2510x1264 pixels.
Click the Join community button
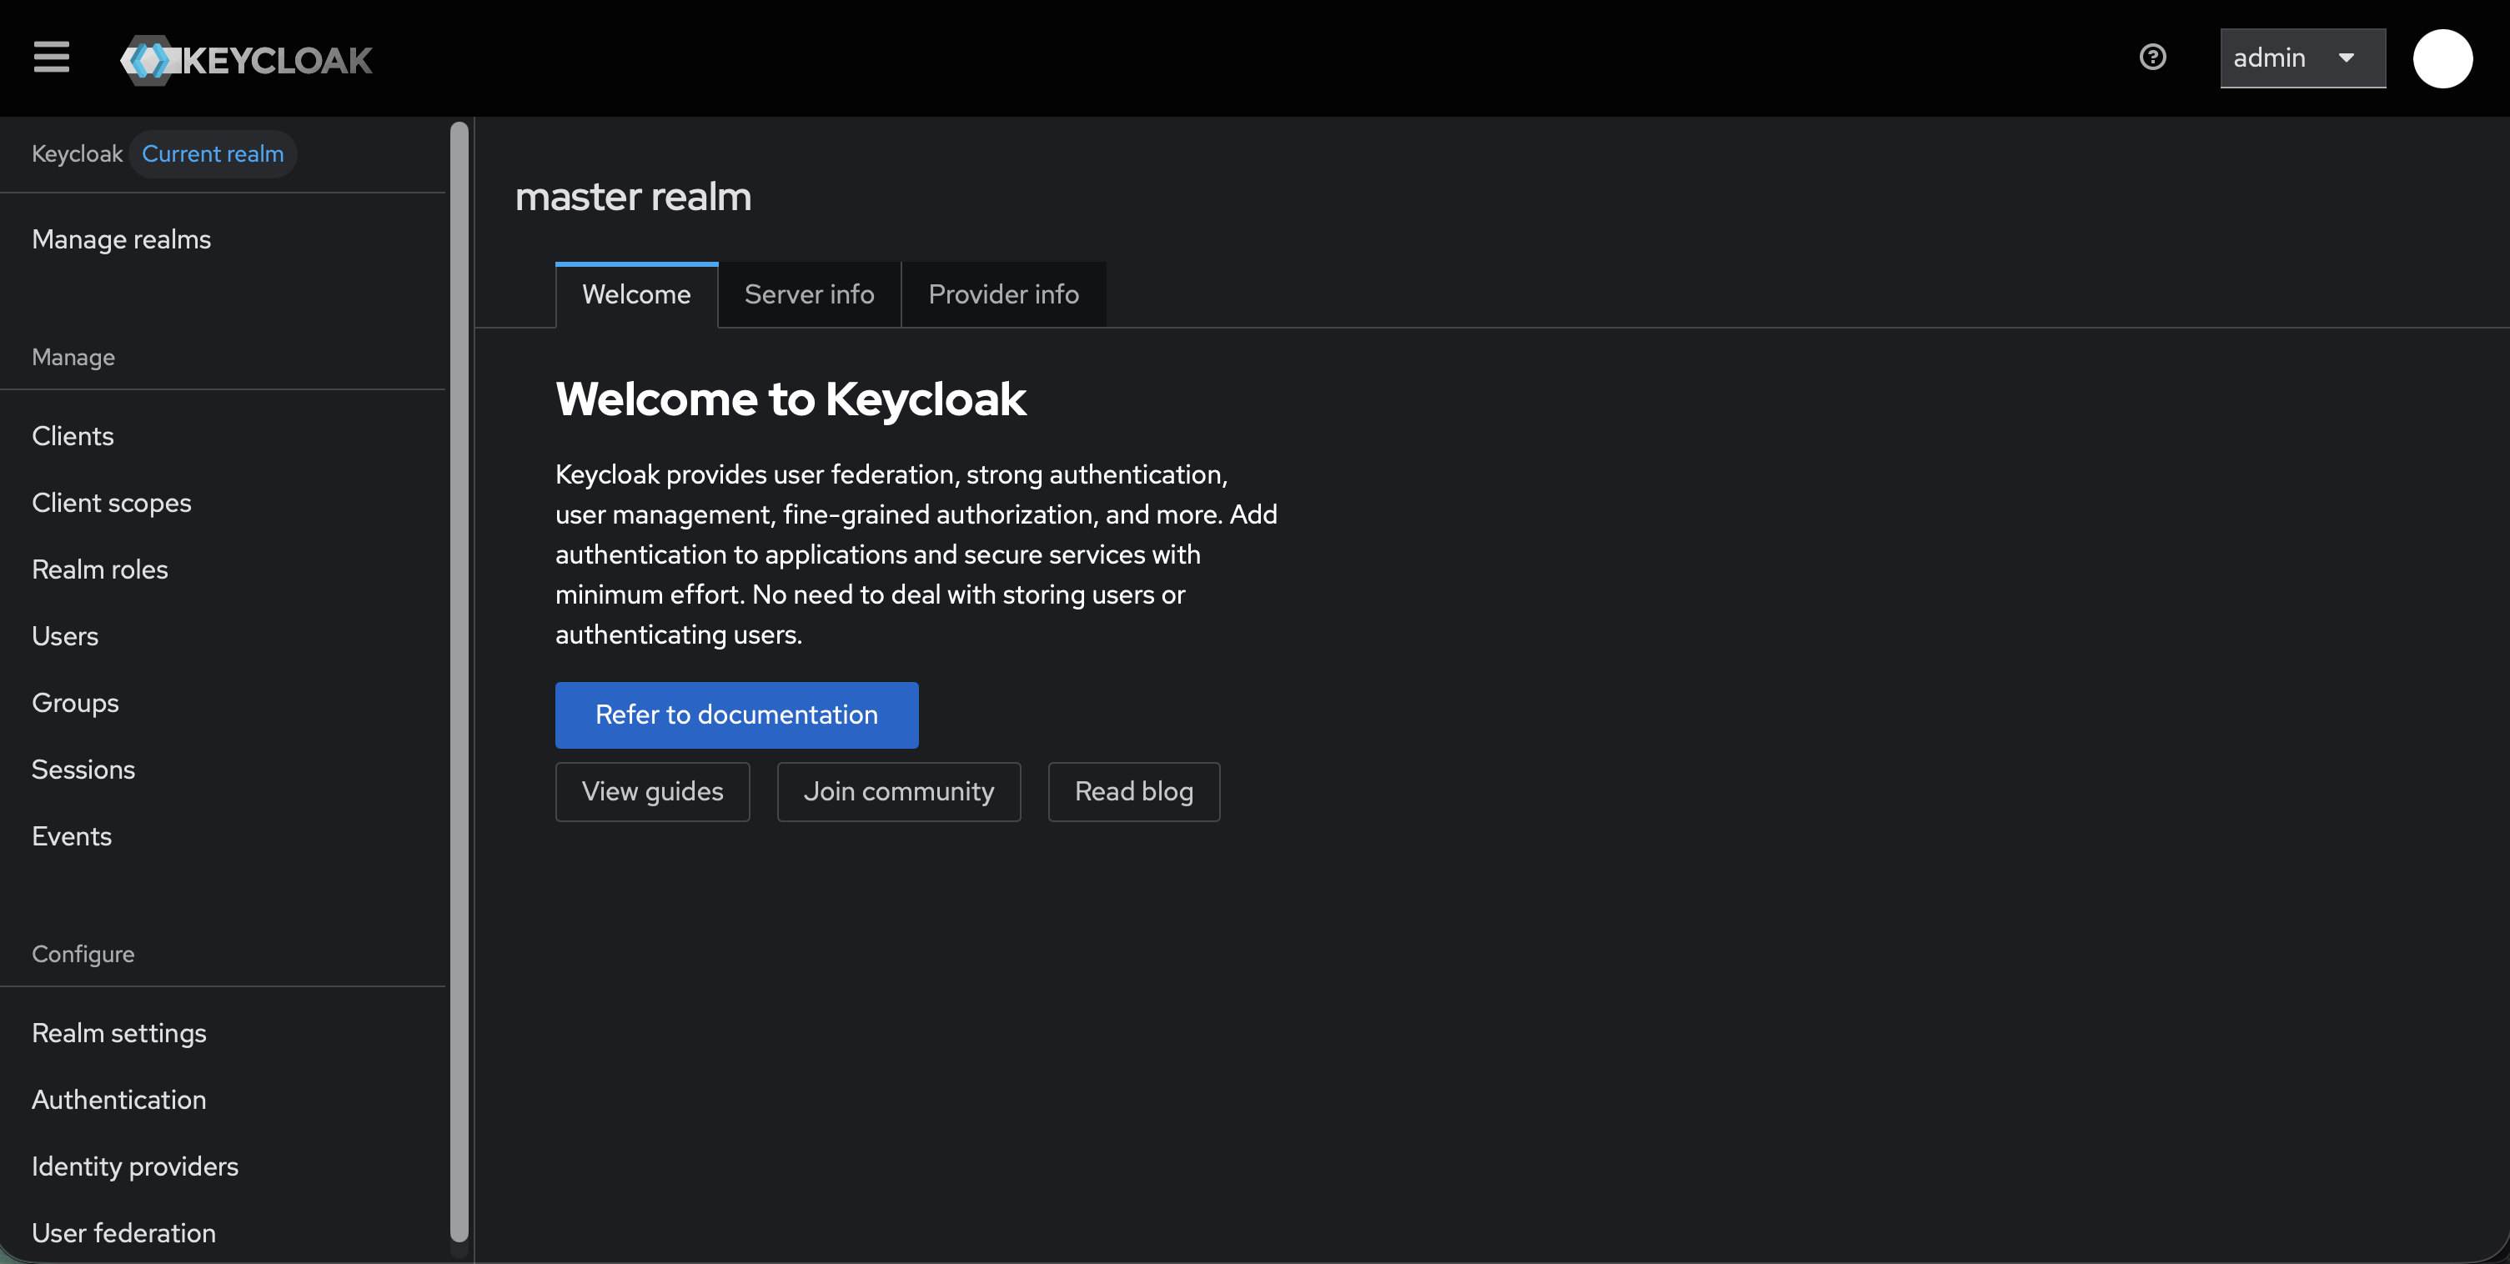[x=898, y=791]
